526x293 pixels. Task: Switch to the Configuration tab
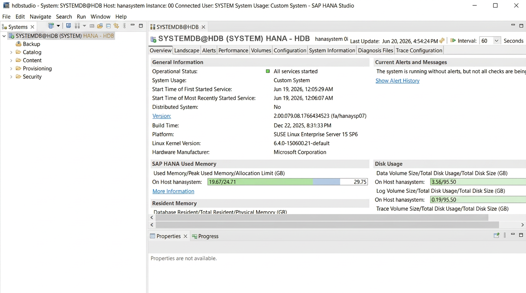tap(290, 50)
